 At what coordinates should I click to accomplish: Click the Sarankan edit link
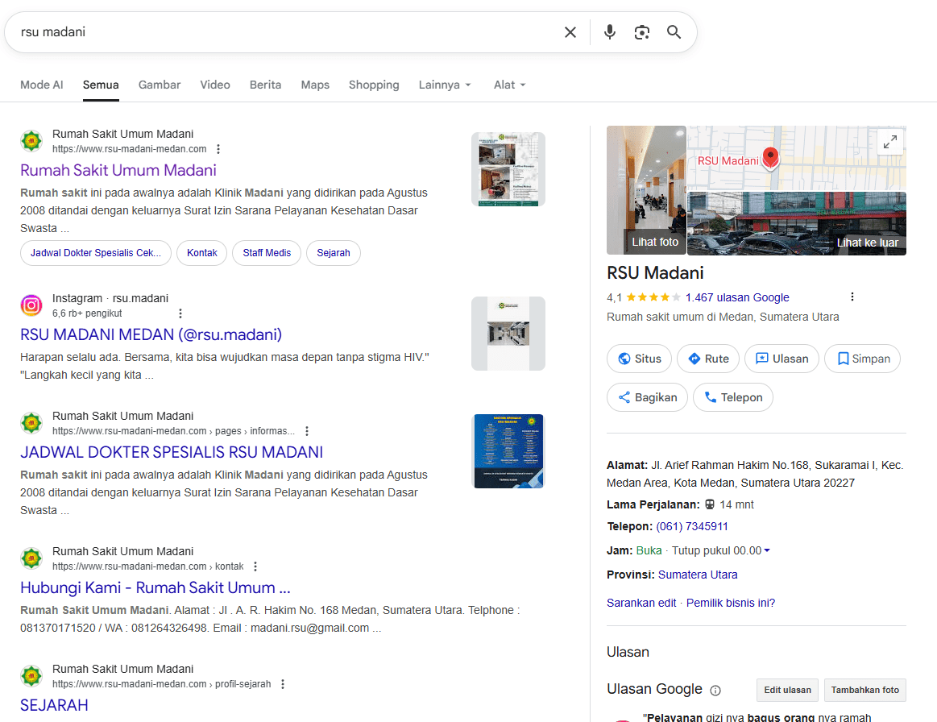[641, 602]
